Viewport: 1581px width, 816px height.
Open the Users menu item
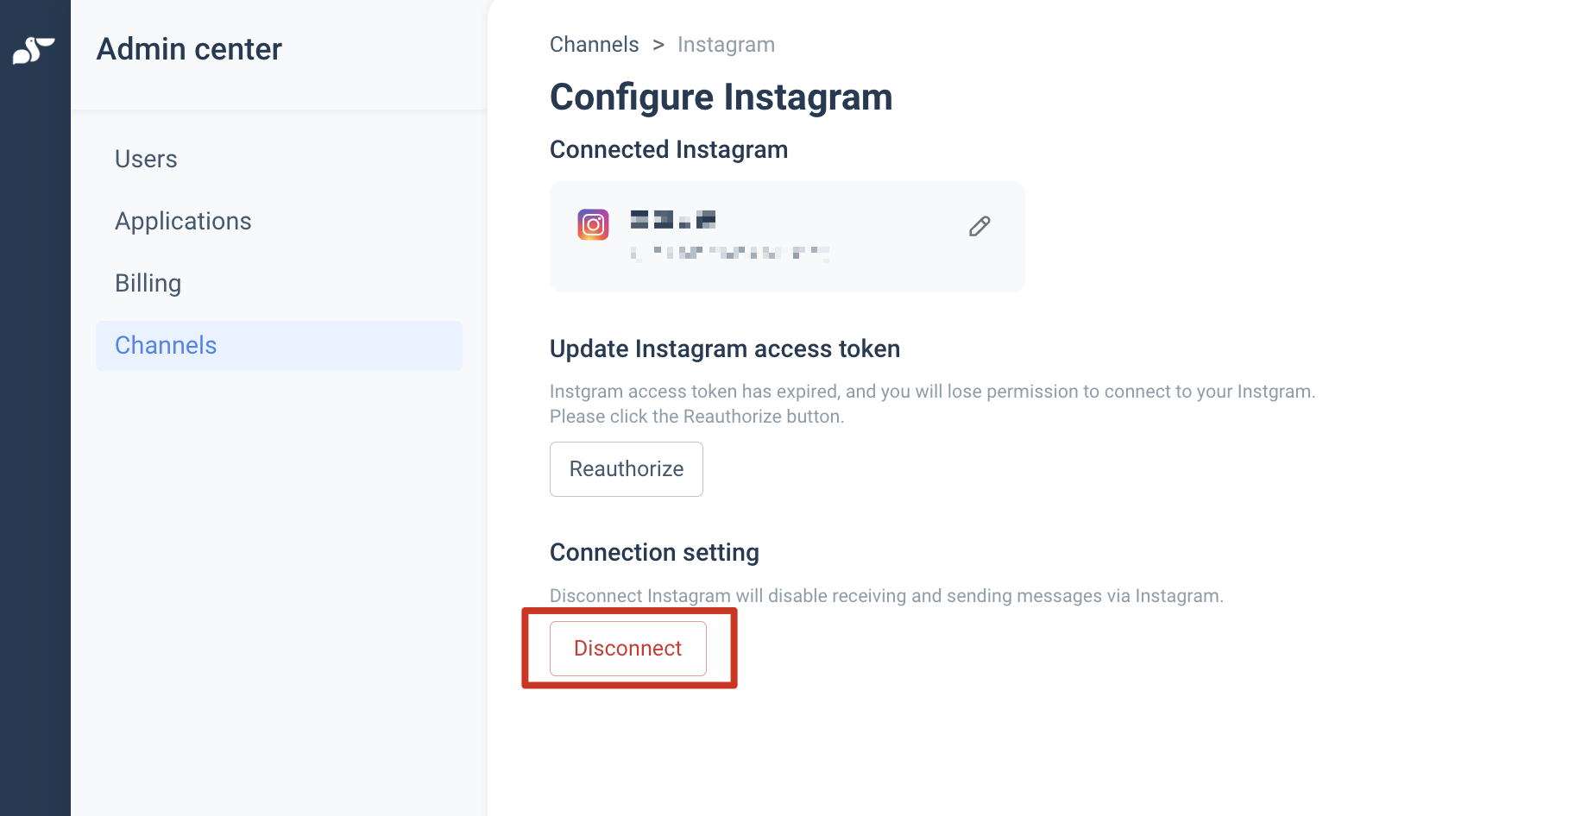point(146,160)
